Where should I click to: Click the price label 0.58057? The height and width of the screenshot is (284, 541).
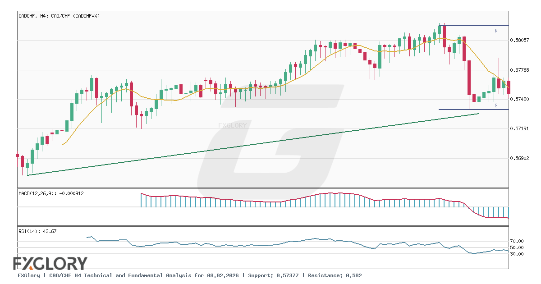(520, 40)
